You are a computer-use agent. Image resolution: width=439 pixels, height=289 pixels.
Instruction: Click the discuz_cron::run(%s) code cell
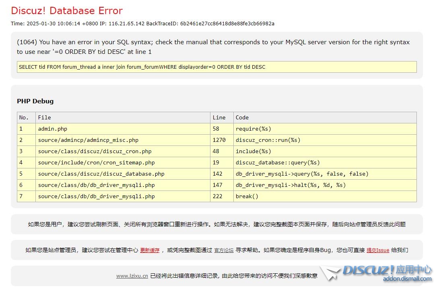325,140
